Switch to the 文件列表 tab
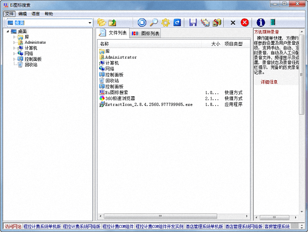 tap(113, 32)
